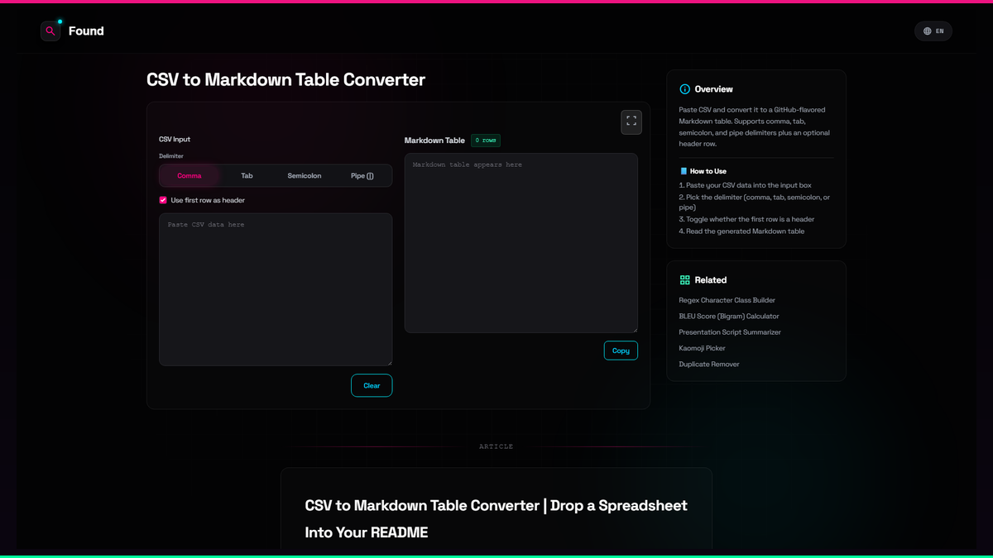993x558 pixels.
Task: Click the 'CSV to Markdown Table Converter' page title
Action: 285,80
